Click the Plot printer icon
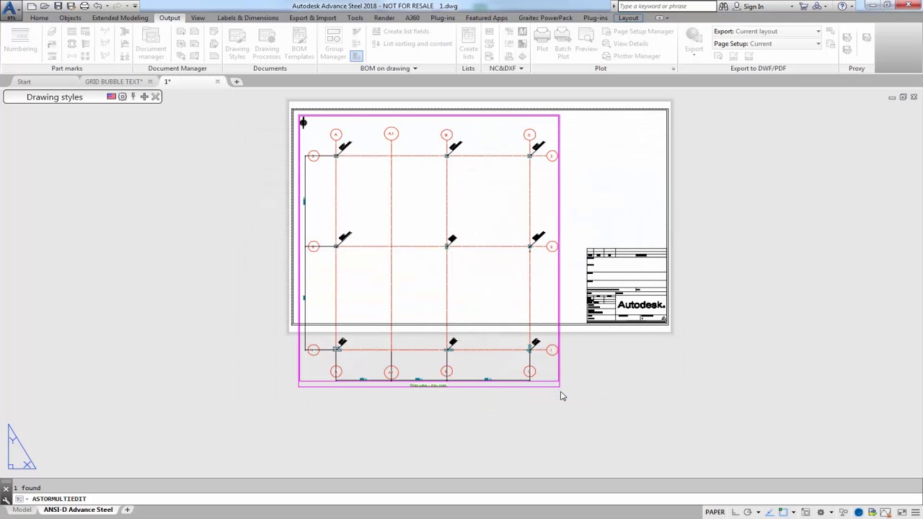 [542, 40]
